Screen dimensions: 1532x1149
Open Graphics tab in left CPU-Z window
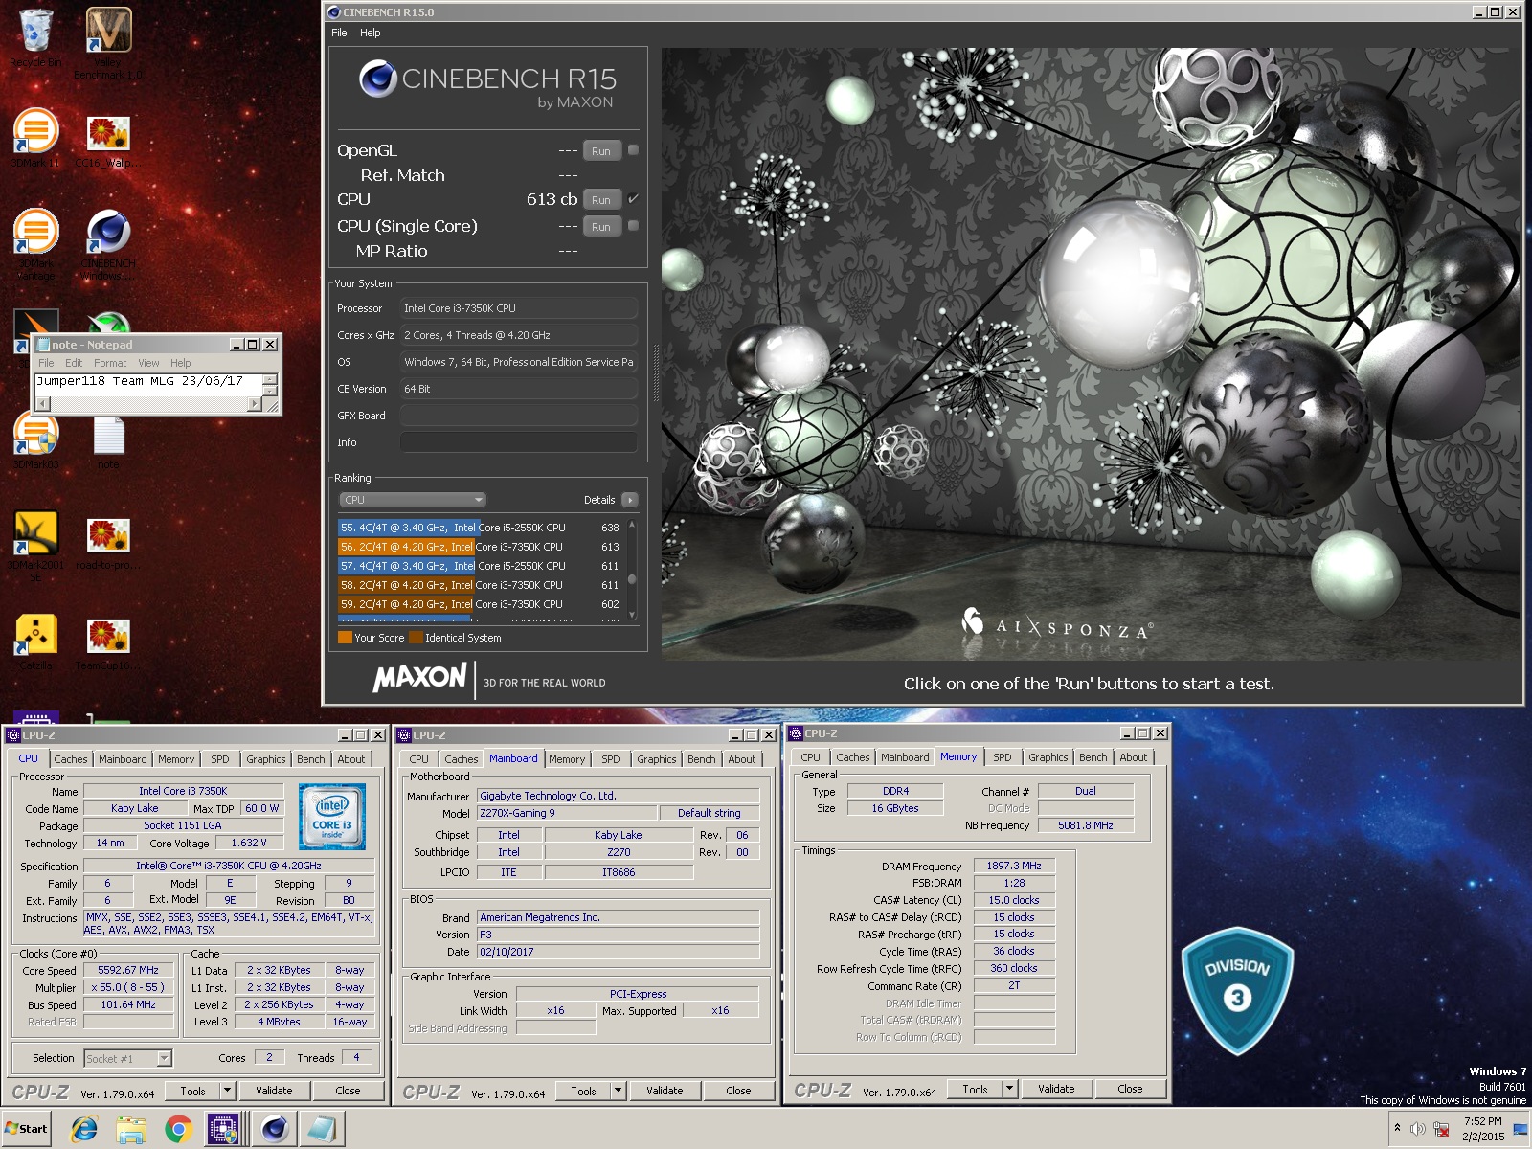(x=266, y=759)
